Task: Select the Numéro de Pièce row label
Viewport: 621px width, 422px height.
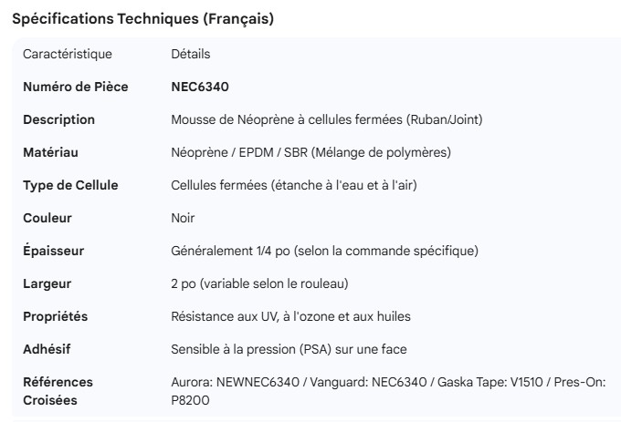Action: click(76, 87)
